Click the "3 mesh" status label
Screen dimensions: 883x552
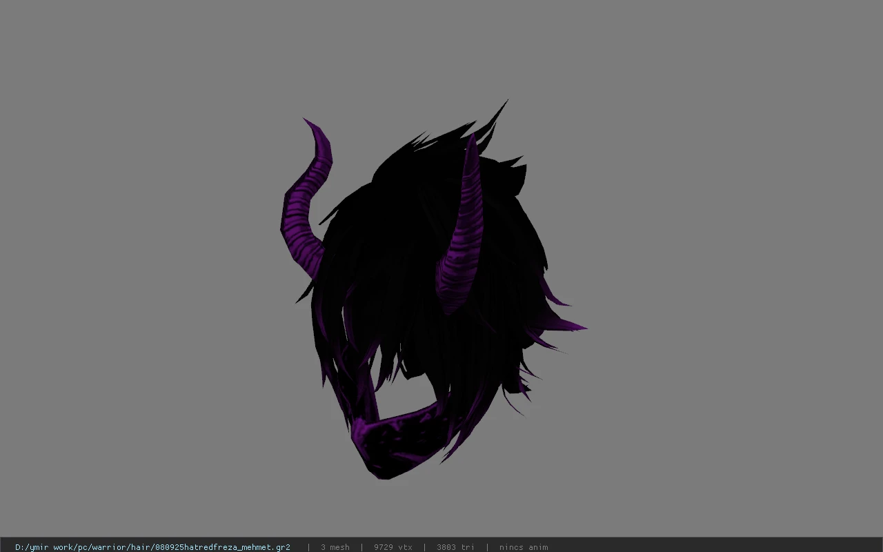tap(335, 547)
